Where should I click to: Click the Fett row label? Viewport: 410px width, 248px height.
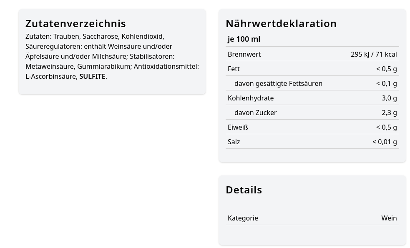[x=234, y=69]
